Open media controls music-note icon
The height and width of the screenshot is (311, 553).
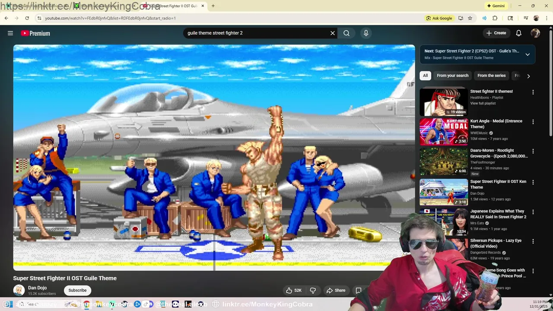[x=526, y=18]
